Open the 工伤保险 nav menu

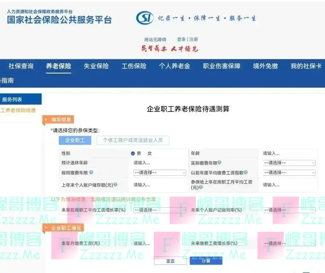coord(134,66)
